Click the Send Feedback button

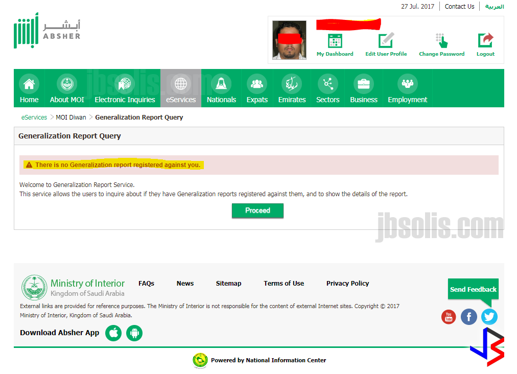[x=473, y=289]
